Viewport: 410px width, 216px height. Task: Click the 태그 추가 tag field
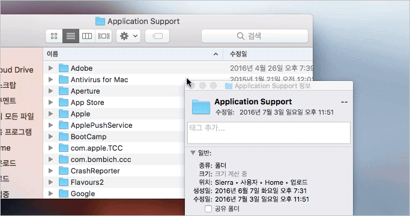point(269,133)
